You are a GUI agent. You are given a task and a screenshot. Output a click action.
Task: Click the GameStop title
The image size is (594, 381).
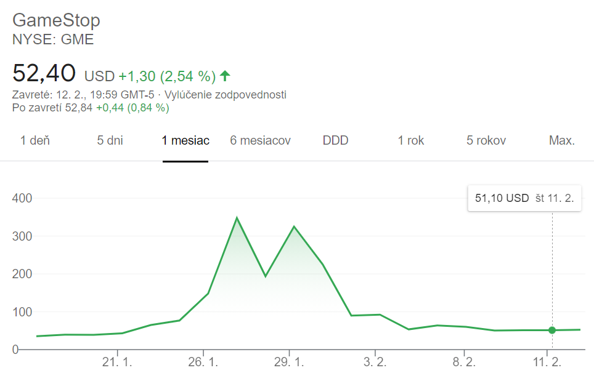click(x=56, y=20)
